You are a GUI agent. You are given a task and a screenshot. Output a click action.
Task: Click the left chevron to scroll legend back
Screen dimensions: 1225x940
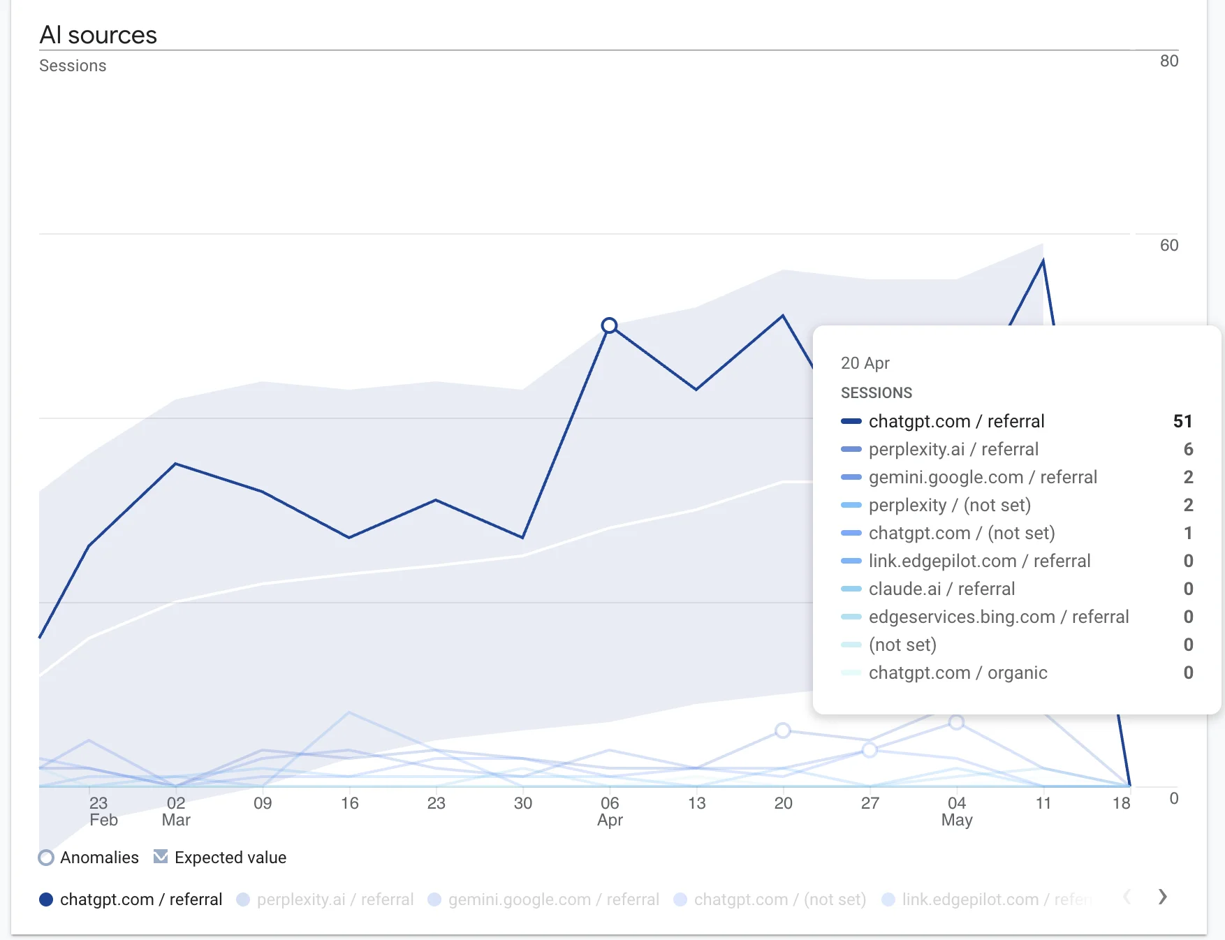(x=1128, y=896)
